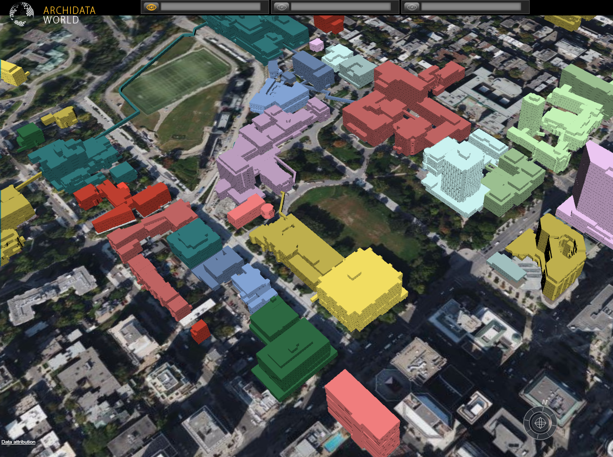Toggle the middle grey eye visibility icon
Screen dimensions: 613x457
(x=281, y=7)
